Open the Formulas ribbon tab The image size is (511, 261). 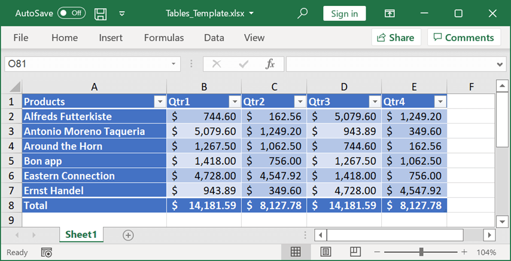click(164, 38)
